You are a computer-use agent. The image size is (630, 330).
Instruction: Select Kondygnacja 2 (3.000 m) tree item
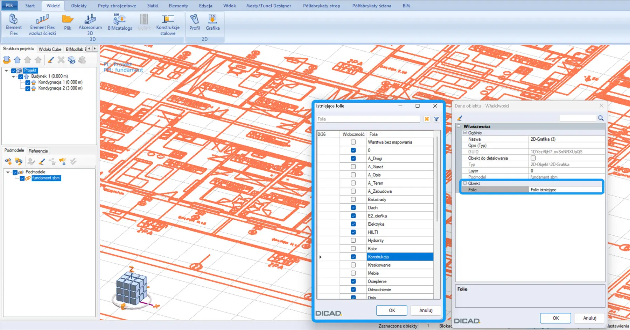tap(60, 88)
